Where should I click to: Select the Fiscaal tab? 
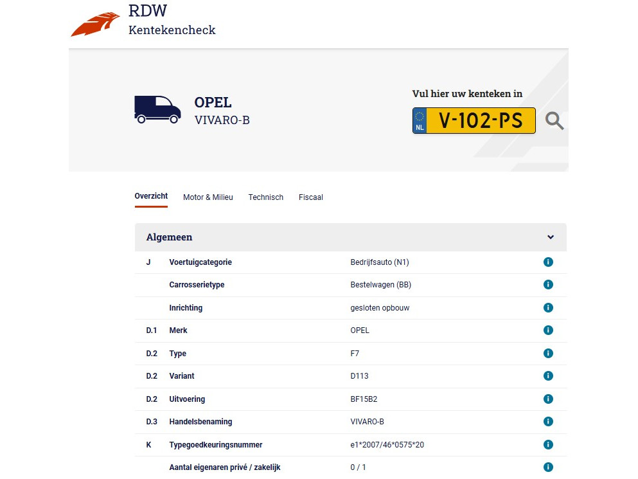point(310,197)
